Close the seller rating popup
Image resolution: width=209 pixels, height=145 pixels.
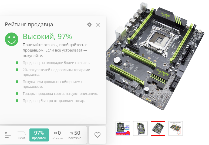98,25
